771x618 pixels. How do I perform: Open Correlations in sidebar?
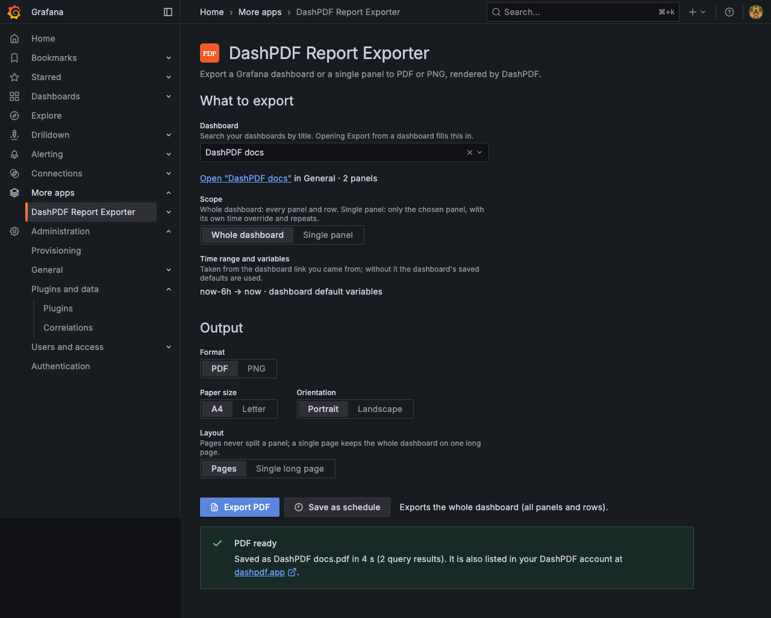[68, 328]
